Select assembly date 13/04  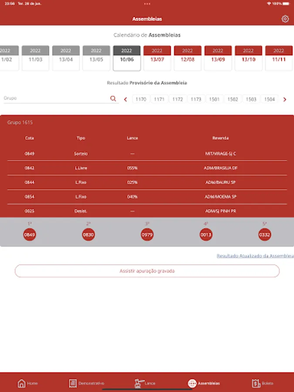66,58
